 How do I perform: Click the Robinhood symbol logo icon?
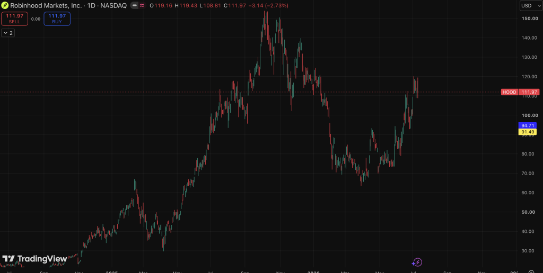4,5
